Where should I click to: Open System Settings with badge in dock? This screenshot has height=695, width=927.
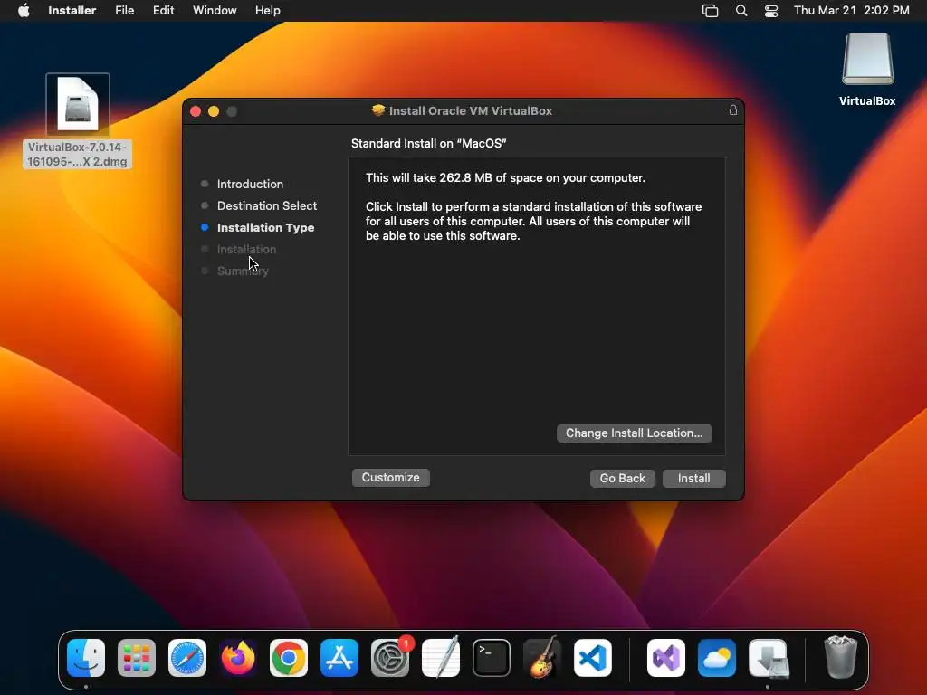[x=390, y=658]
